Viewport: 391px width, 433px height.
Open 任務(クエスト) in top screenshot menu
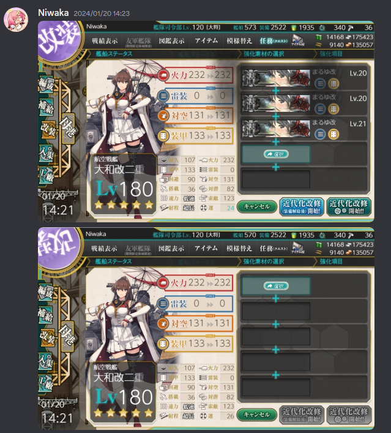pyautogui.click(x=274, y=41)
